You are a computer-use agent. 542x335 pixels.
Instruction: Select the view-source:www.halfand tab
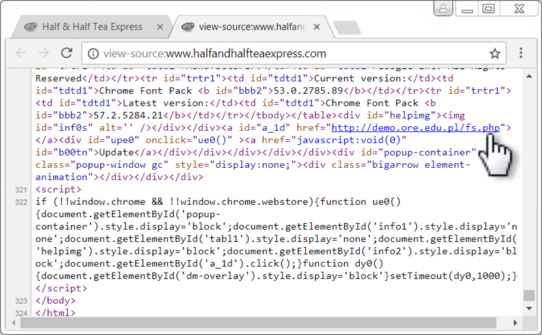[252, 27]
